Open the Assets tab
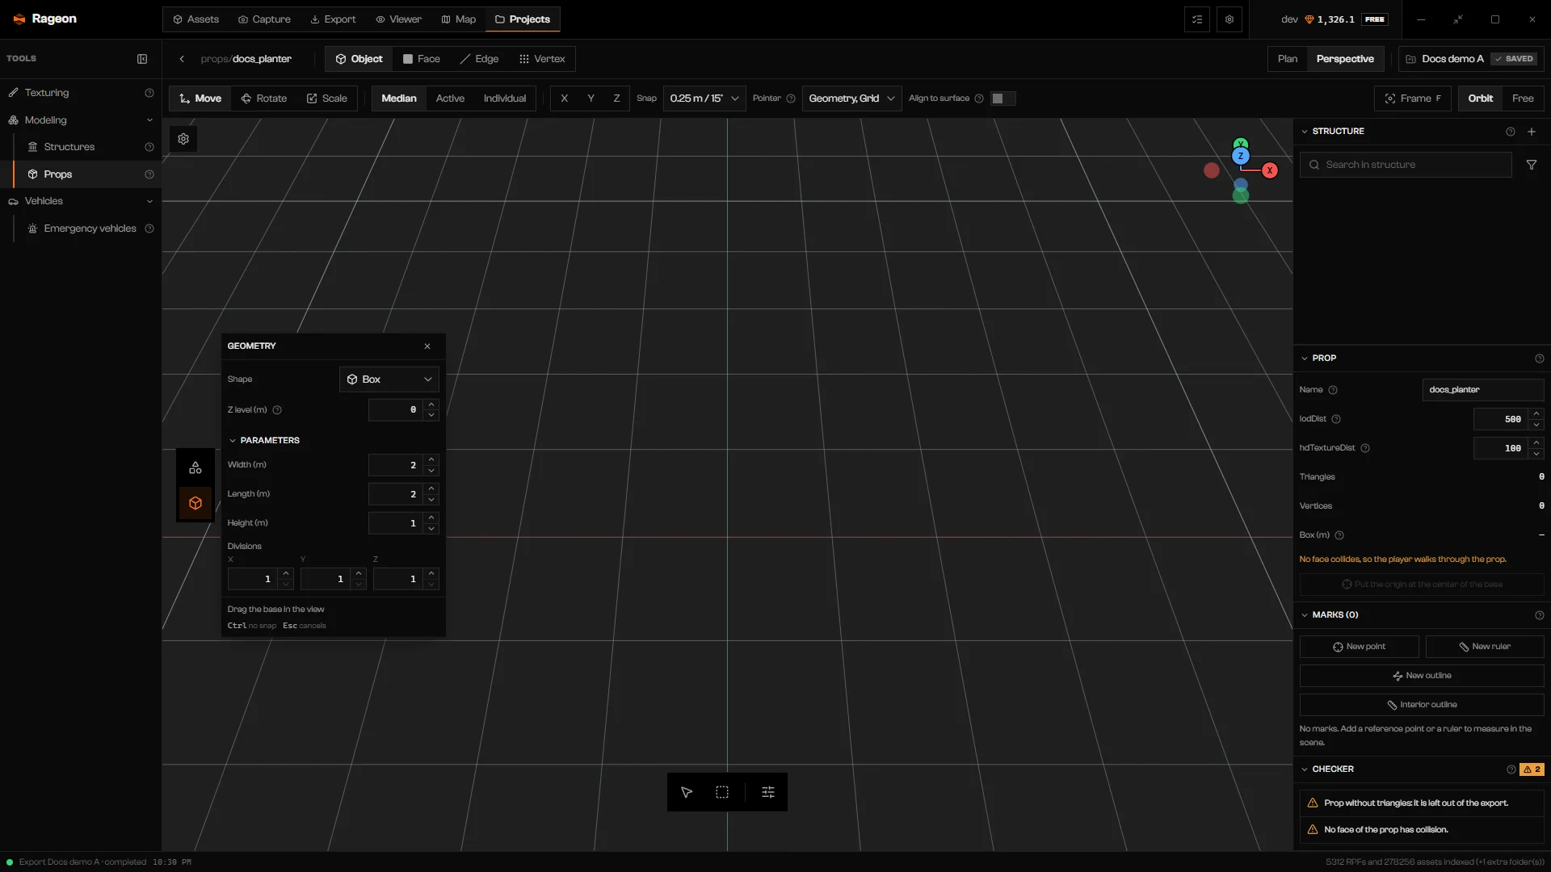This screenshot has height=872, width=1551. [x=195, y=19]
